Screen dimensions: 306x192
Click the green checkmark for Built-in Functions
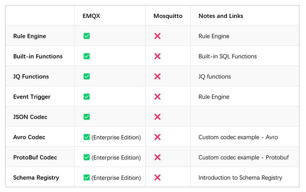87,56
